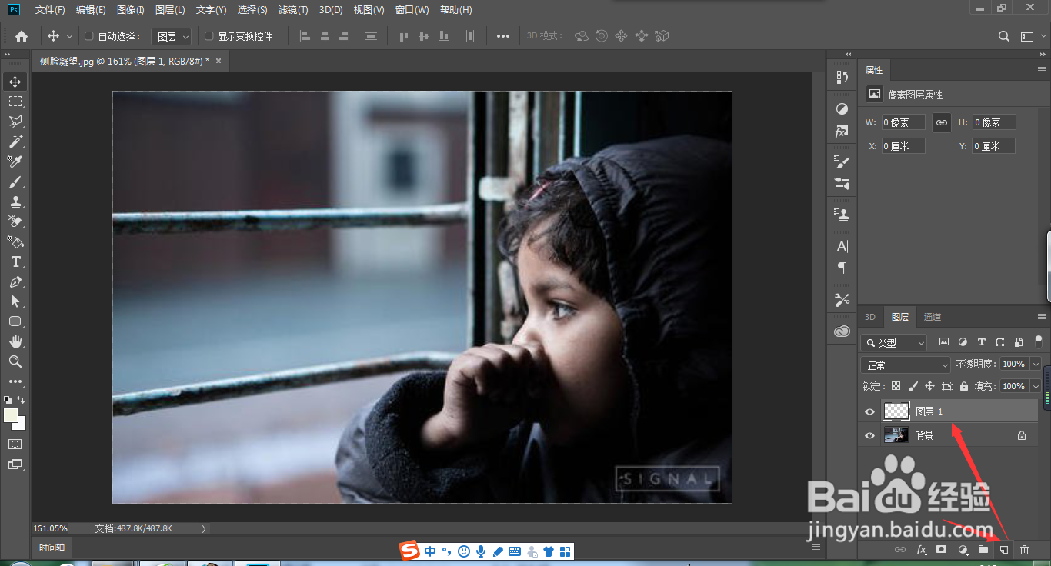This screenshot has height=566, width=1051.
Task: Enable the 显示变换控件 checkbox
Action: click(209, 36)
